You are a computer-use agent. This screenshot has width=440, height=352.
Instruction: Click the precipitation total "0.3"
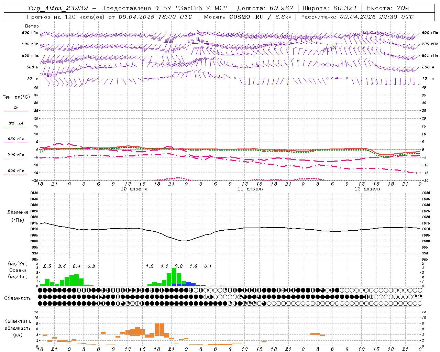point(91,266)
